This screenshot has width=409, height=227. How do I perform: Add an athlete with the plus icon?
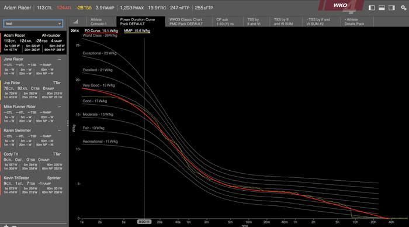pyautogui.click(x=6, y=226)
